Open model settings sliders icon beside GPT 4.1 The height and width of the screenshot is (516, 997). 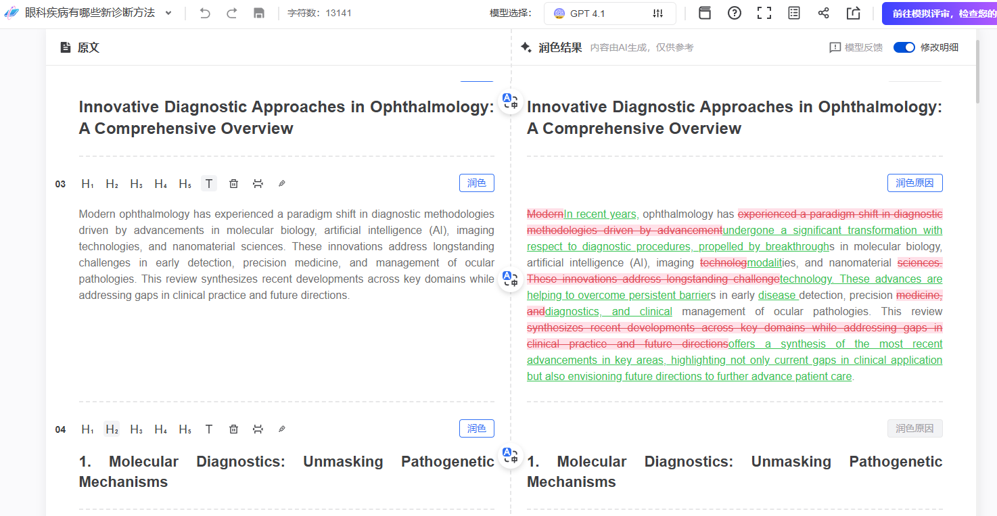click(x=657, y=14)
